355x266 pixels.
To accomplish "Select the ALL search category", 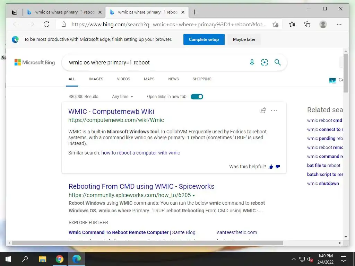I will (x=72, y=79).
